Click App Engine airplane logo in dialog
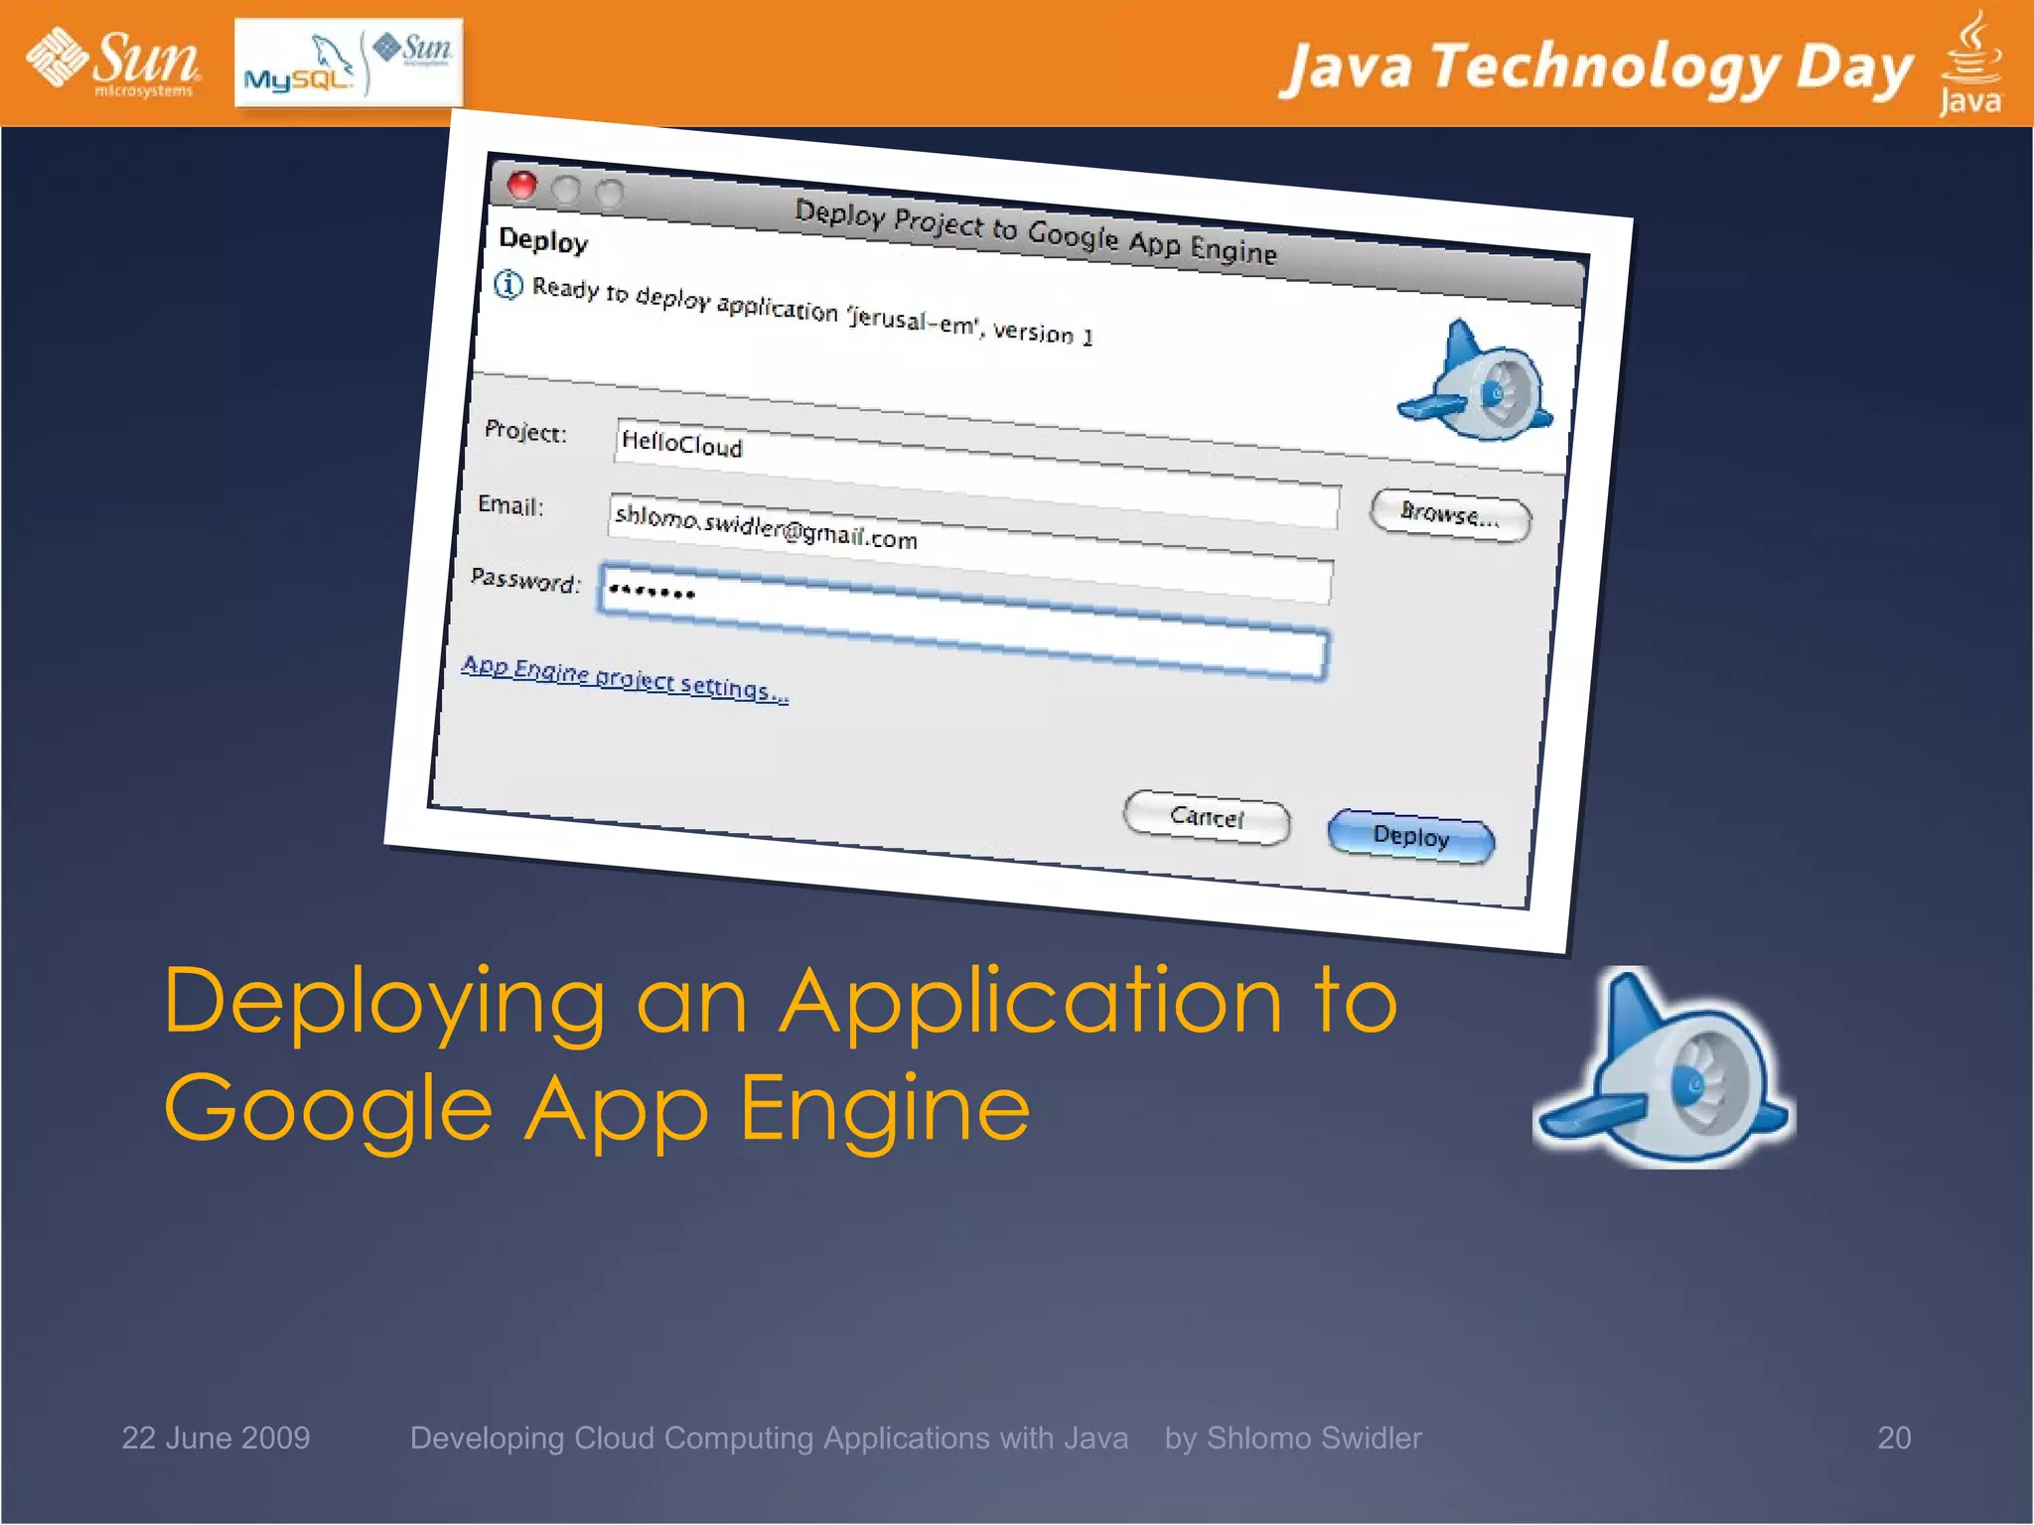 point(1476,382)
